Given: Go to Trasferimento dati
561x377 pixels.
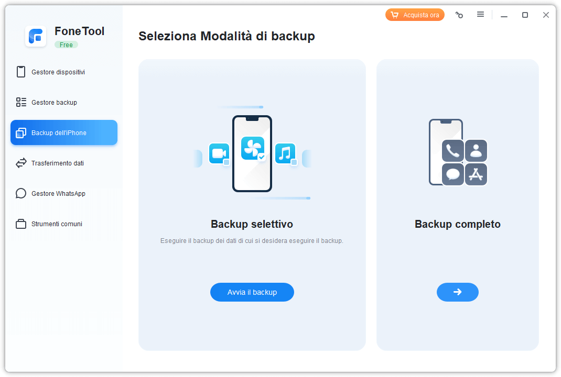Looking at the screenshot, I should click(x=58, y=163).
